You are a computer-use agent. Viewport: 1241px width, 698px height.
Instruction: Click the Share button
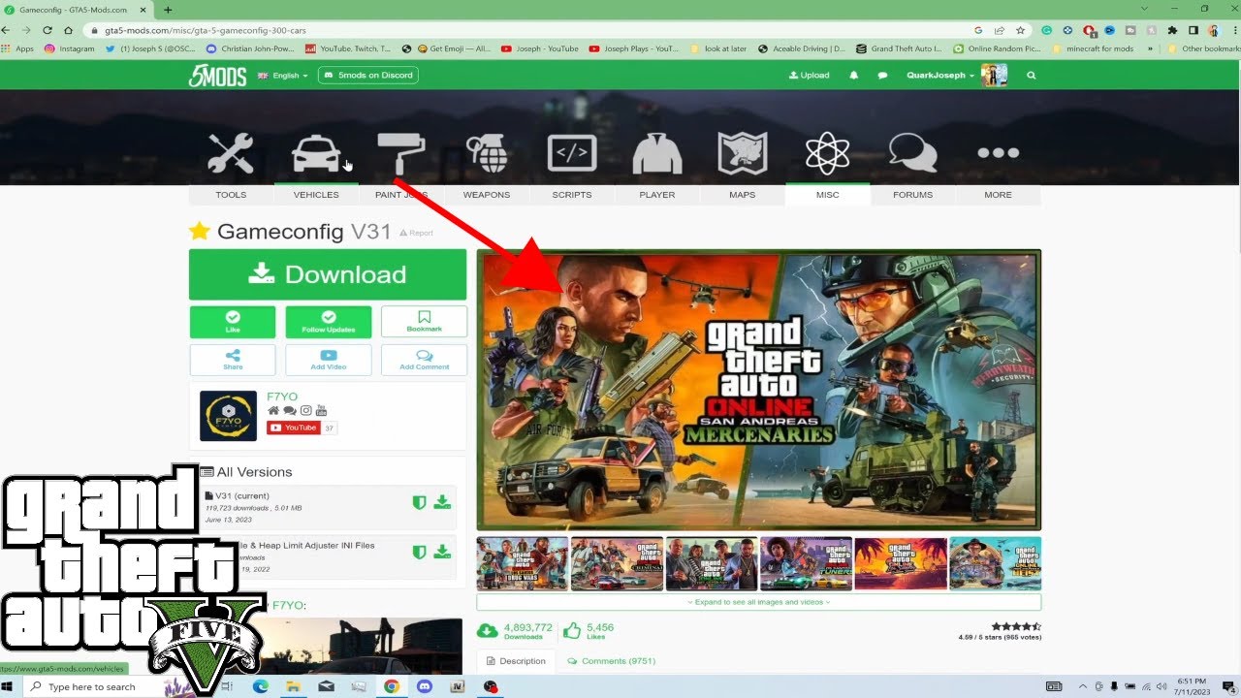(233, 360)
